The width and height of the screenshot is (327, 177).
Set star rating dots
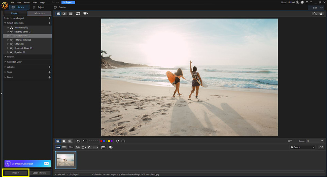click(x=93, y=141)
